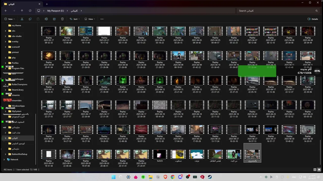
Task: Expand the overwolf folder tree node
Action: click(5, 47)
